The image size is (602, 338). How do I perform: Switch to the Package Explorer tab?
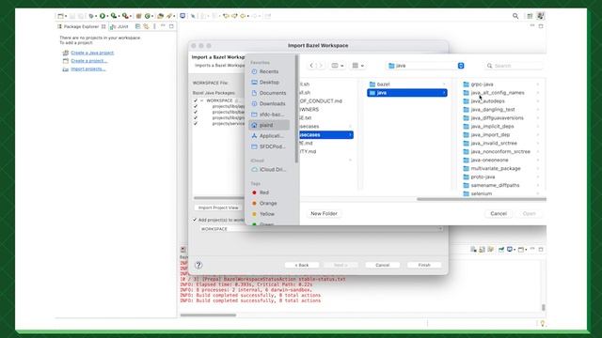pos(82,26)
